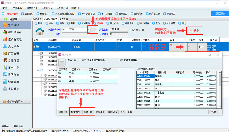Open 商品资料 shortcut
Screen dimensions: 229x132
[x=43, y=14]
